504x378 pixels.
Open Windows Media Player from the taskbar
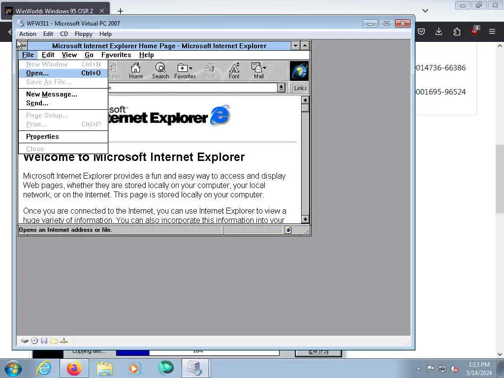click(134, 368)
